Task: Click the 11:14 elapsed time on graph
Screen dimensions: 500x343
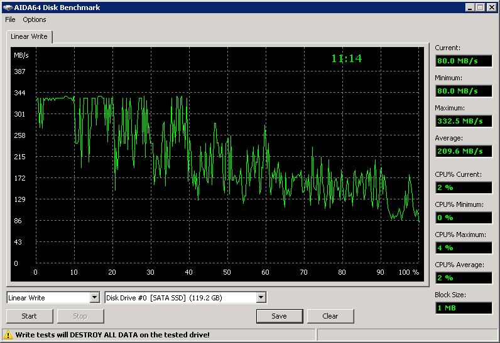Action: (x=347, y=58)
